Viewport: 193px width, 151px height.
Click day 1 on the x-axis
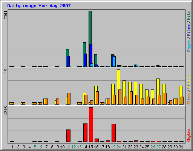[x=12, y=147]
